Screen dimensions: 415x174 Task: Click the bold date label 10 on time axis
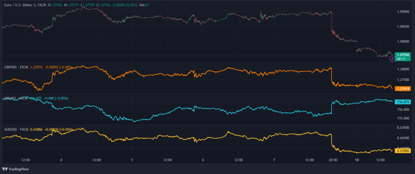pos(357,160)
